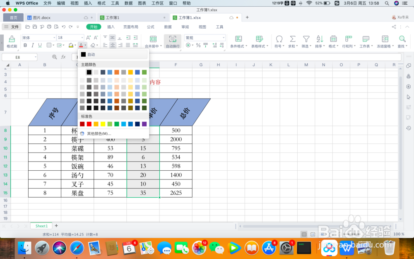Pick standard purple color swatch
This screenshot has height=259, width=414.
click(x=144, y=124)
